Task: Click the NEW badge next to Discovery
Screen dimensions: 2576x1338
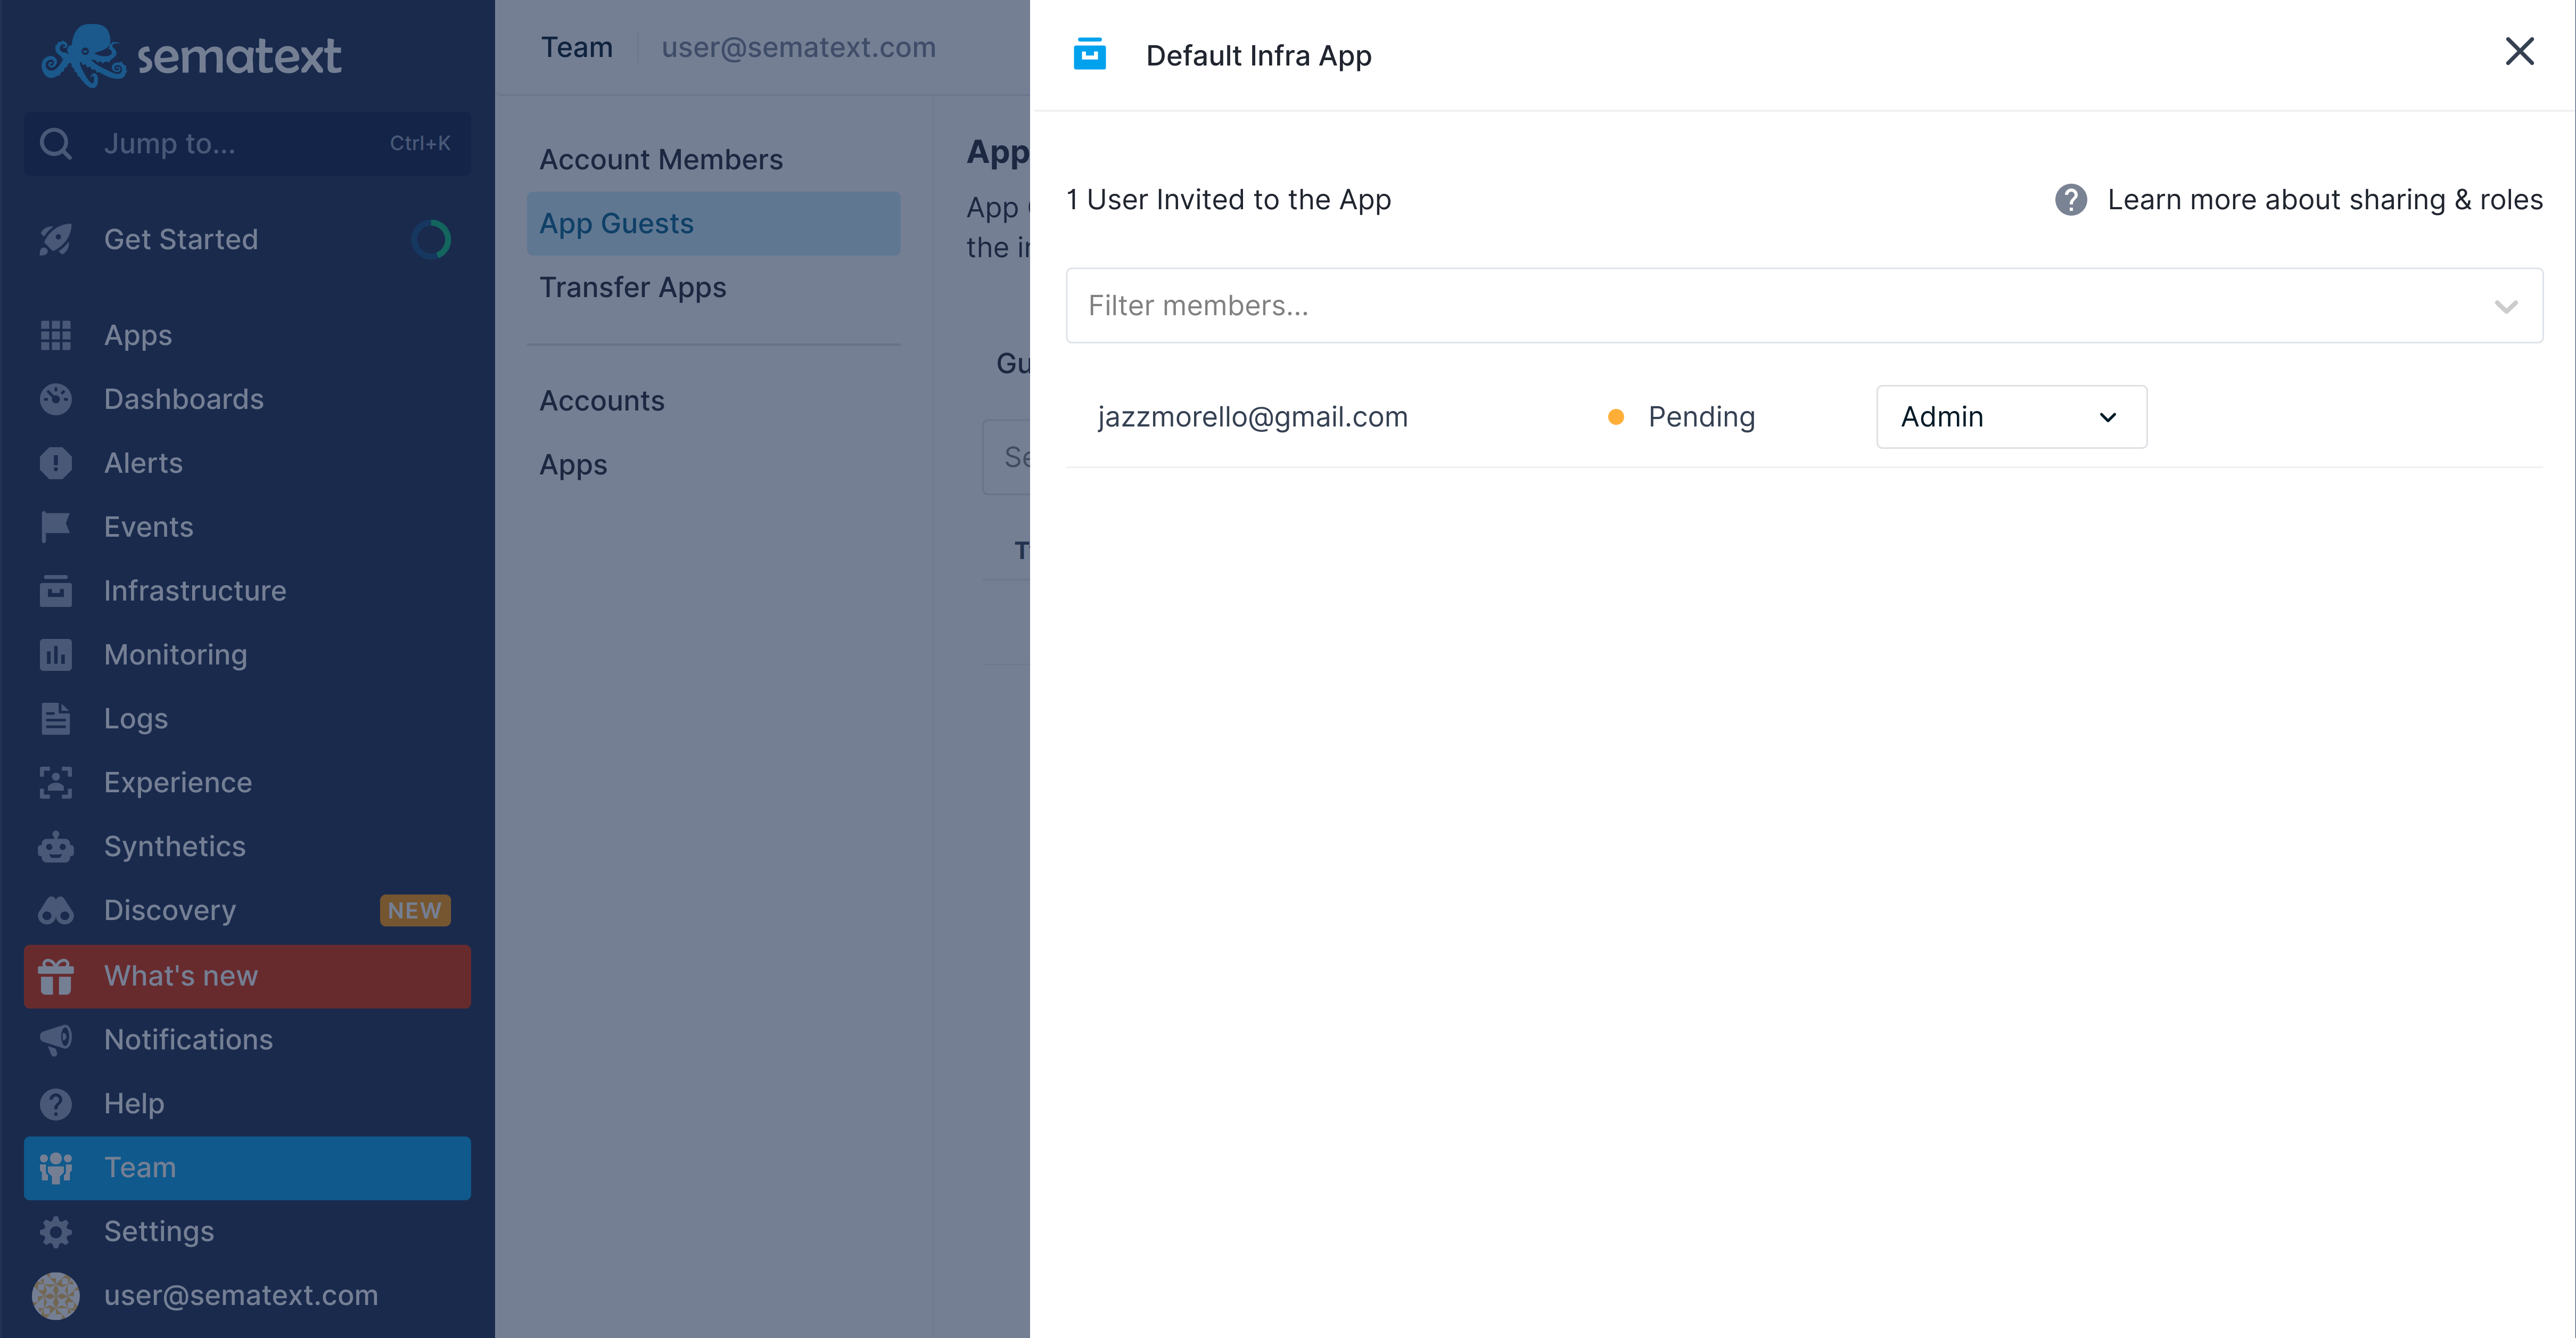Action: click(x=415, y=911)
